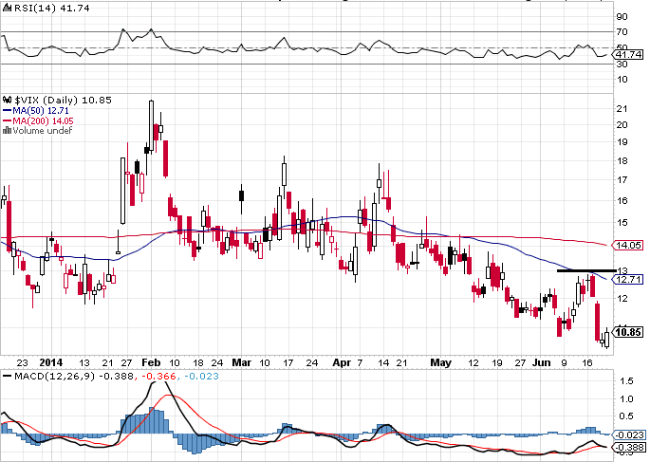Click the red -0.366 MACD signal value
The image size is (650, 462).
point(158,377)
